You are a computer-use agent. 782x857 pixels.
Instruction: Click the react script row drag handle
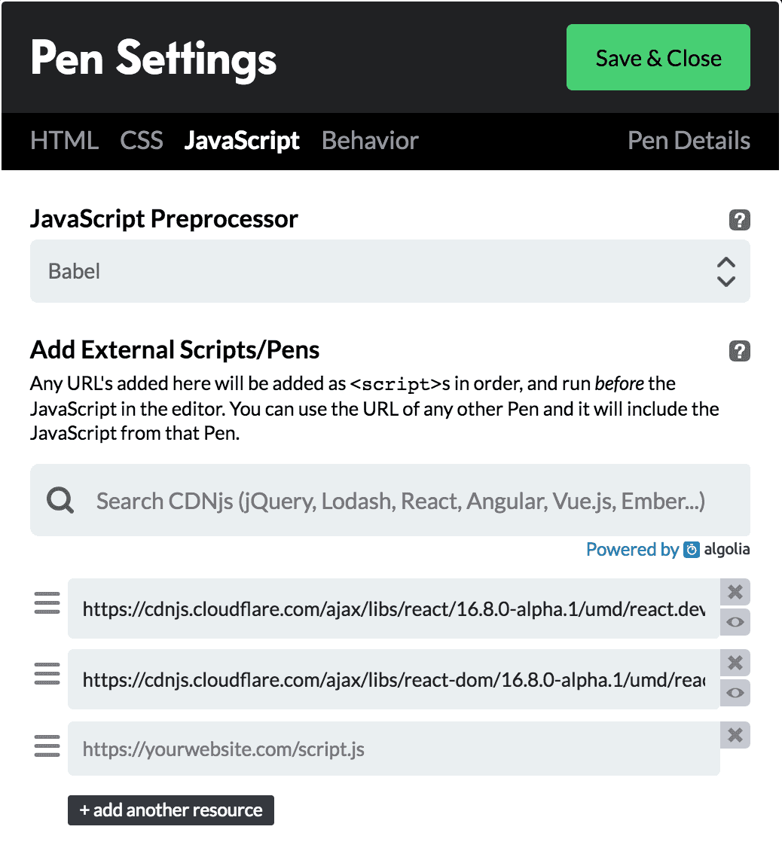point(47,602)
